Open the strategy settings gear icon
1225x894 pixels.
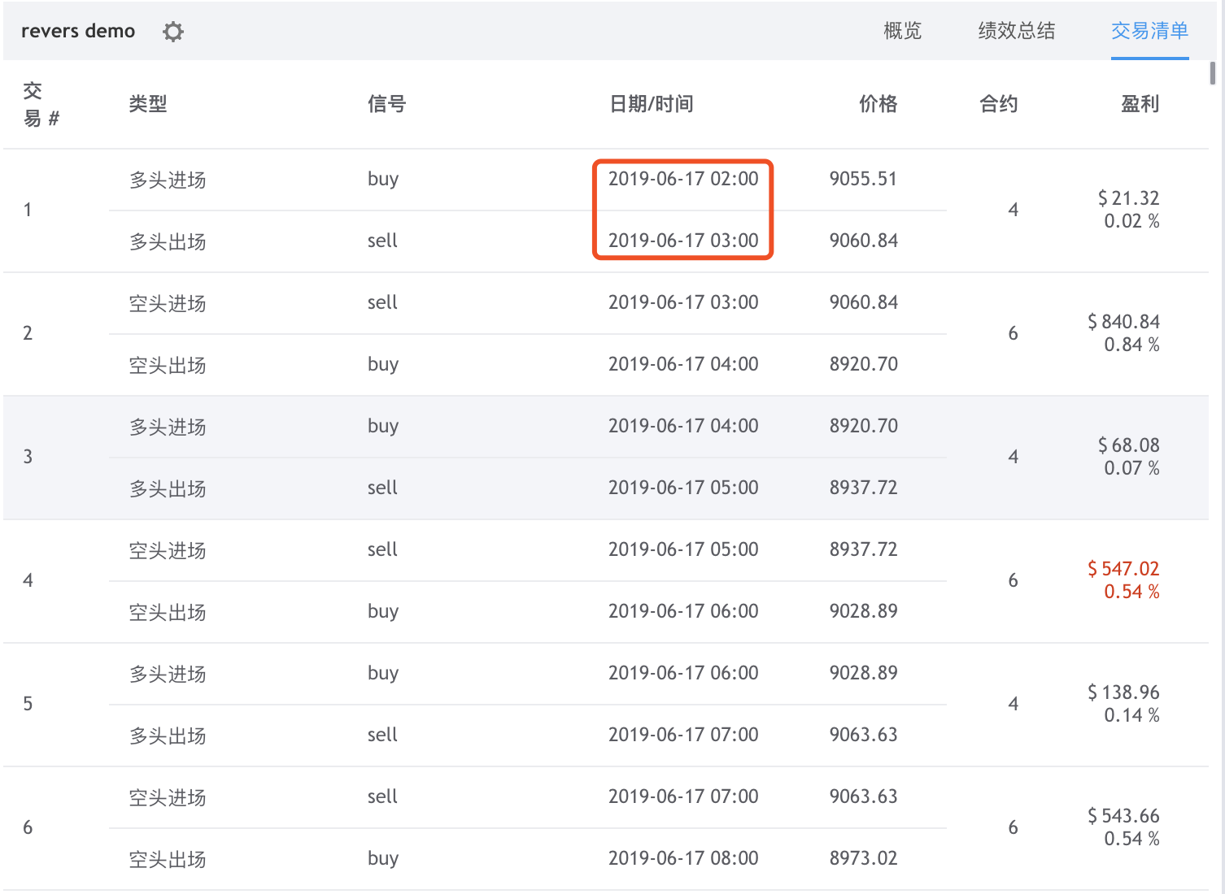(172, 32)
